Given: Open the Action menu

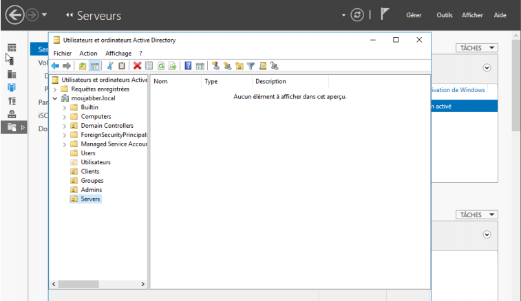Looking at the screenshot, I should pyautogui.click(x=88, y=53).
